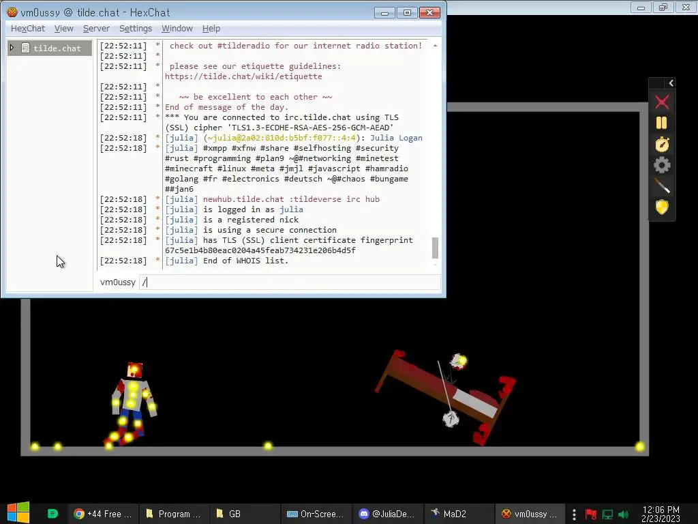This screenshot has height=524, width=698.
Task: Click the julia host address text
Action: tap(282, 138)
